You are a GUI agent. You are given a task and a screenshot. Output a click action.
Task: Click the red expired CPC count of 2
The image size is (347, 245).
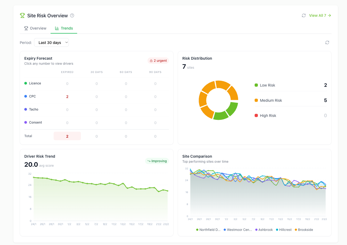coord(67,96)
